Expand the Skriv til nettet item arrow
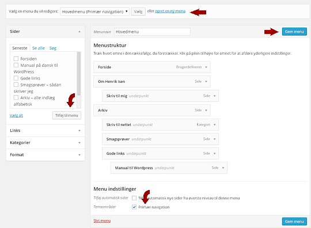The image size is (311, 228). coord(214,125)
